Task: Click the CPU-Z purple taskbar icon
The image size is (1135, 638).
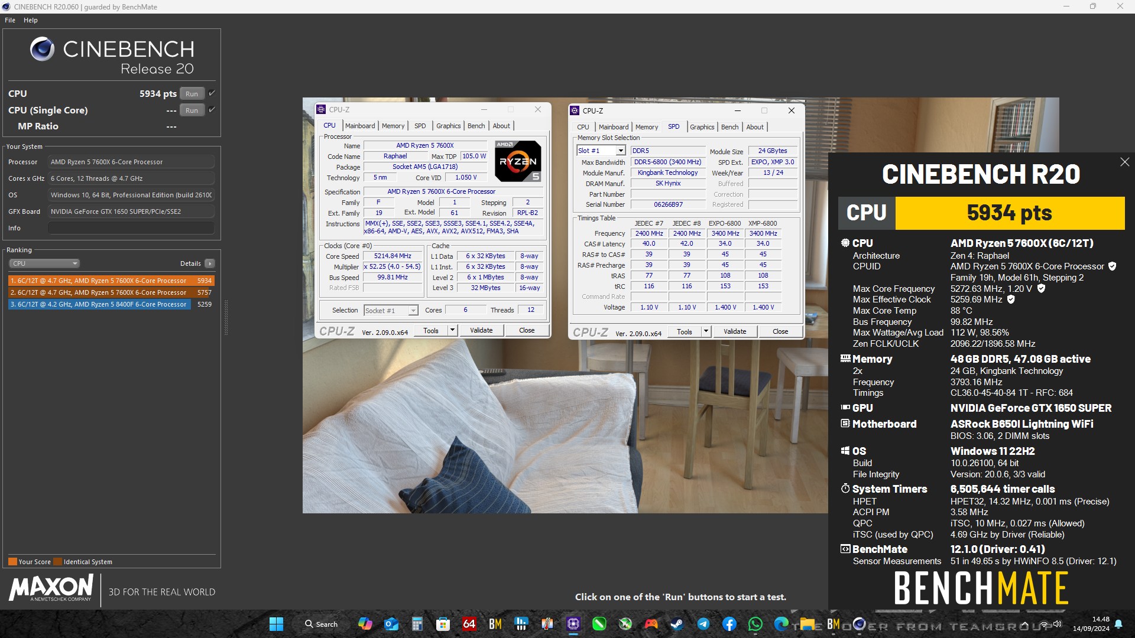Action: 573,624
